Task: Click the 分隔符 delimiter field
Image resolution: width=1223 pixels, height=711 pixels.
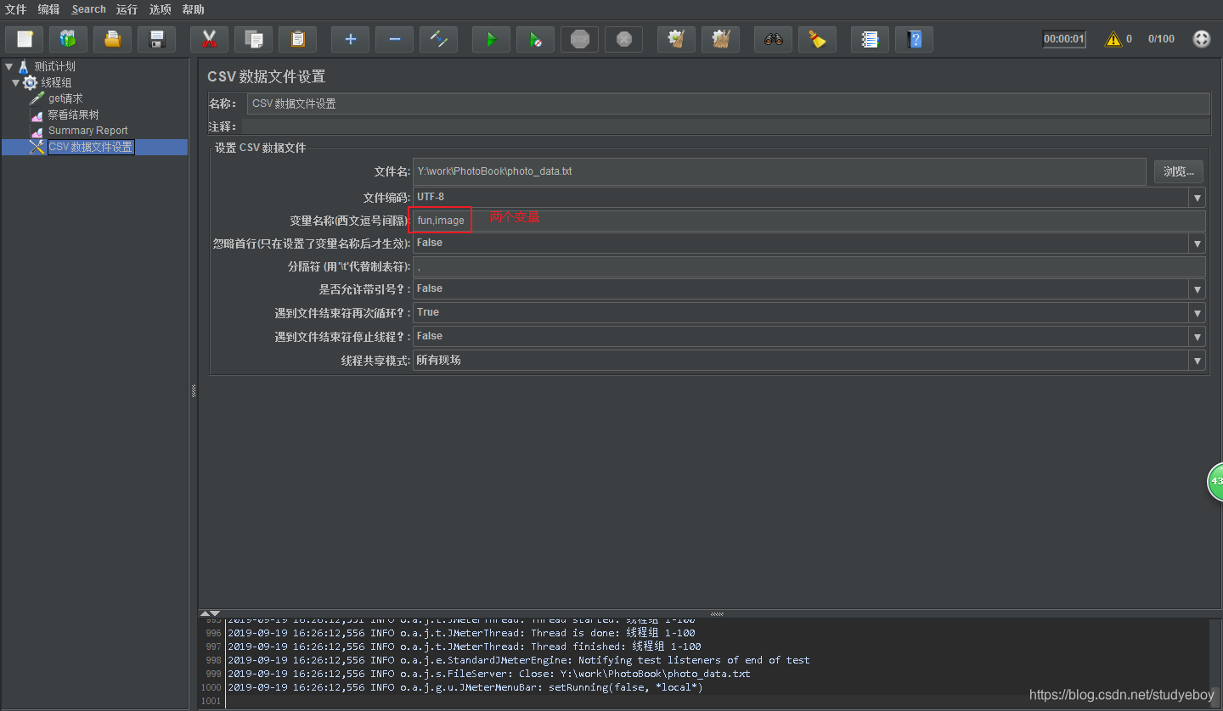Action: (x=809, y=266)
